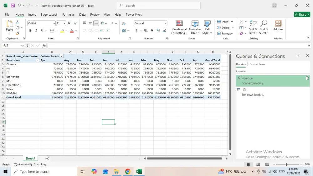313x176 pixels.
Task: Increase decimal places
Action: point(158,31)
